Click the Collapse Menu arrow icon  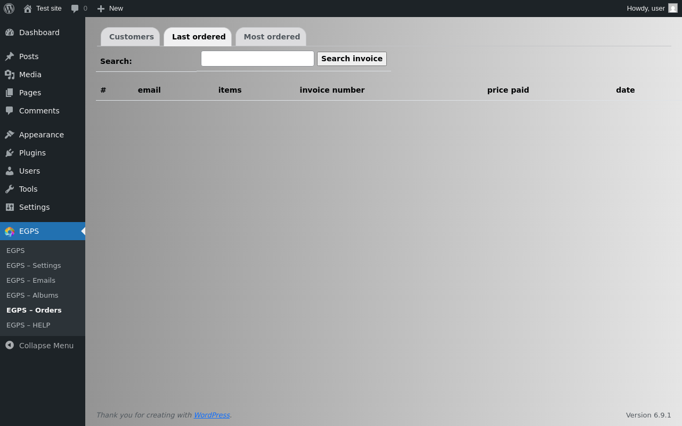point(10,345)
